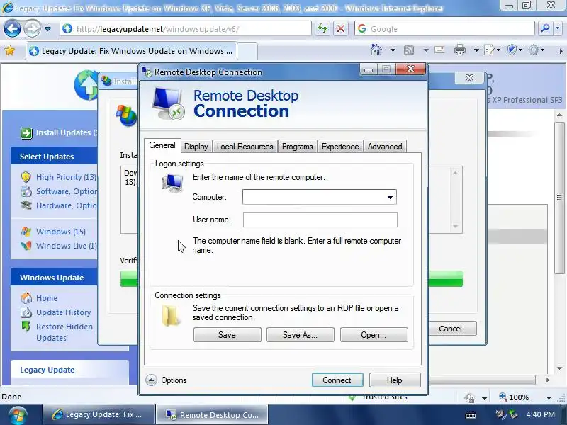This screenshot has width=567, height=425.
Task: Click Save connection settings button
Action: pyautogui.click(x=227, y=335)
